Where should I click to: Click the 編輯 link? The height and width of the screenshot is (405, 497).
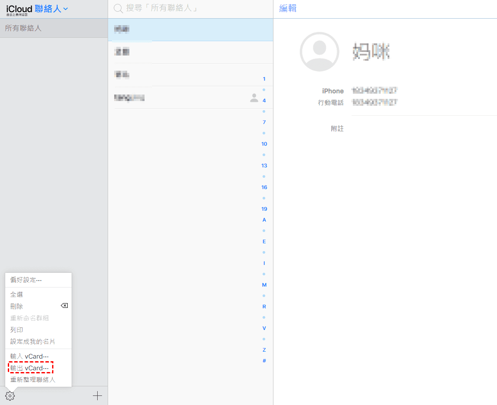pyautogui.click(x=288, y=9)
